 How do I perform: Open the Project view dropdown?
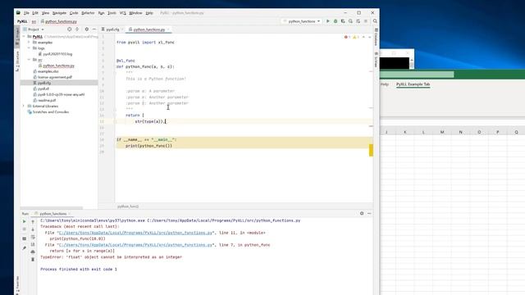pos(34,29)
